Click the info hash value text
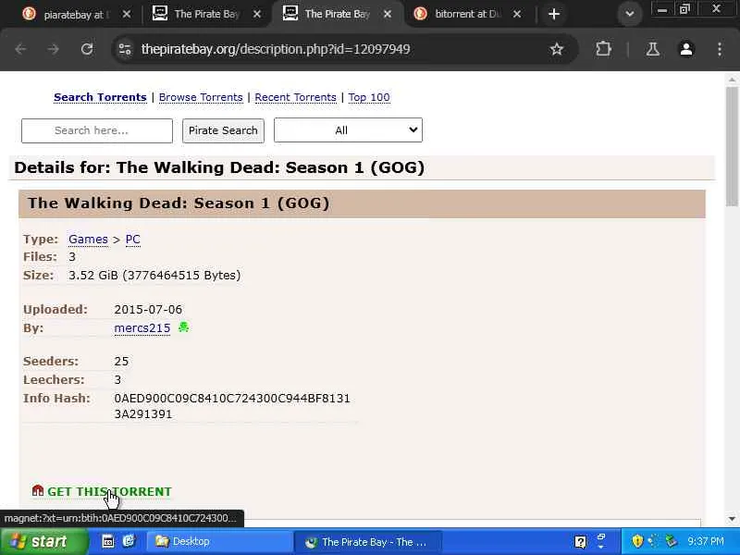The height and width of the screenshot is (555, 740). click(232, 406)
